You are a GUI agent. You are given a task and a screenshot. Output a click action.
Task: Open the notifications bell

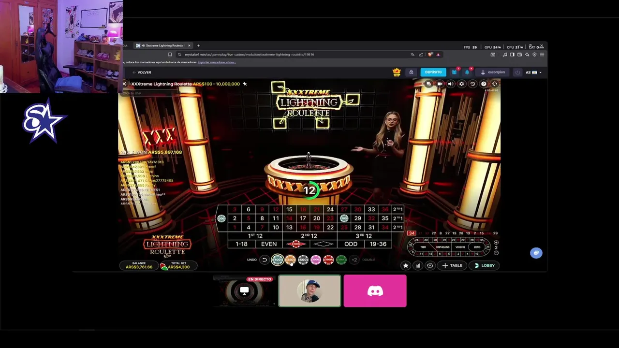click(x=467, y=72)
